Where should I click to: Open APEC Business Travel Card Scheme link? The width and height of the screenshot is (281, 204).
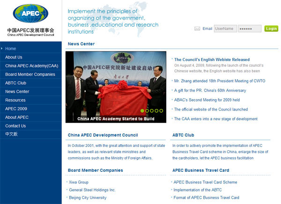coord(205,182)
